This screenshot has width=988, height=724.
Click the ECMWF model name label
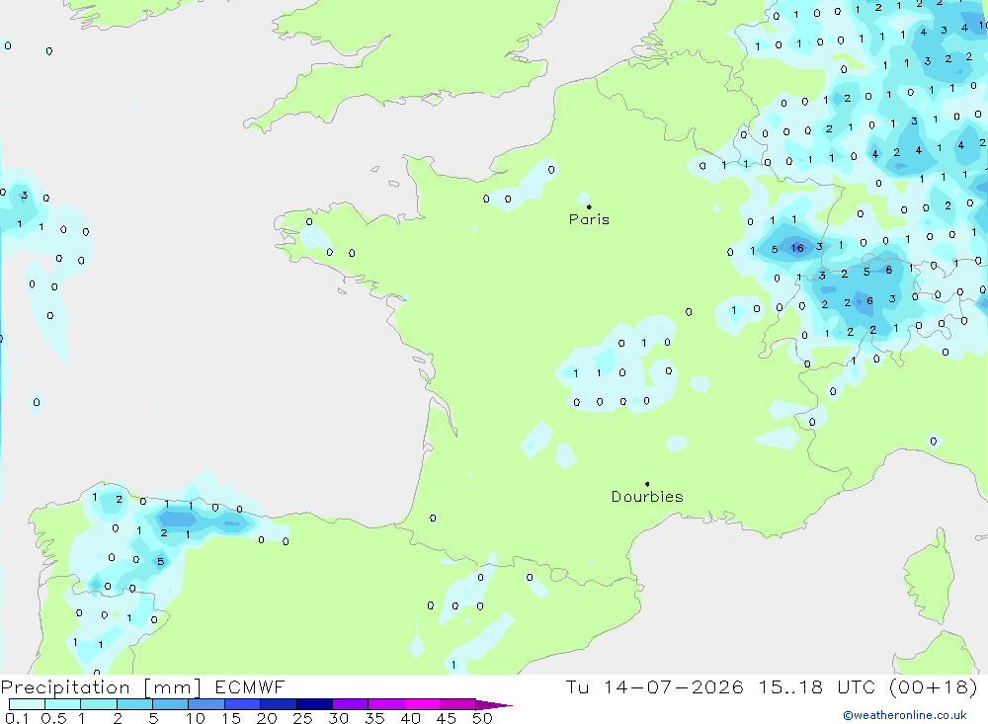250,687
